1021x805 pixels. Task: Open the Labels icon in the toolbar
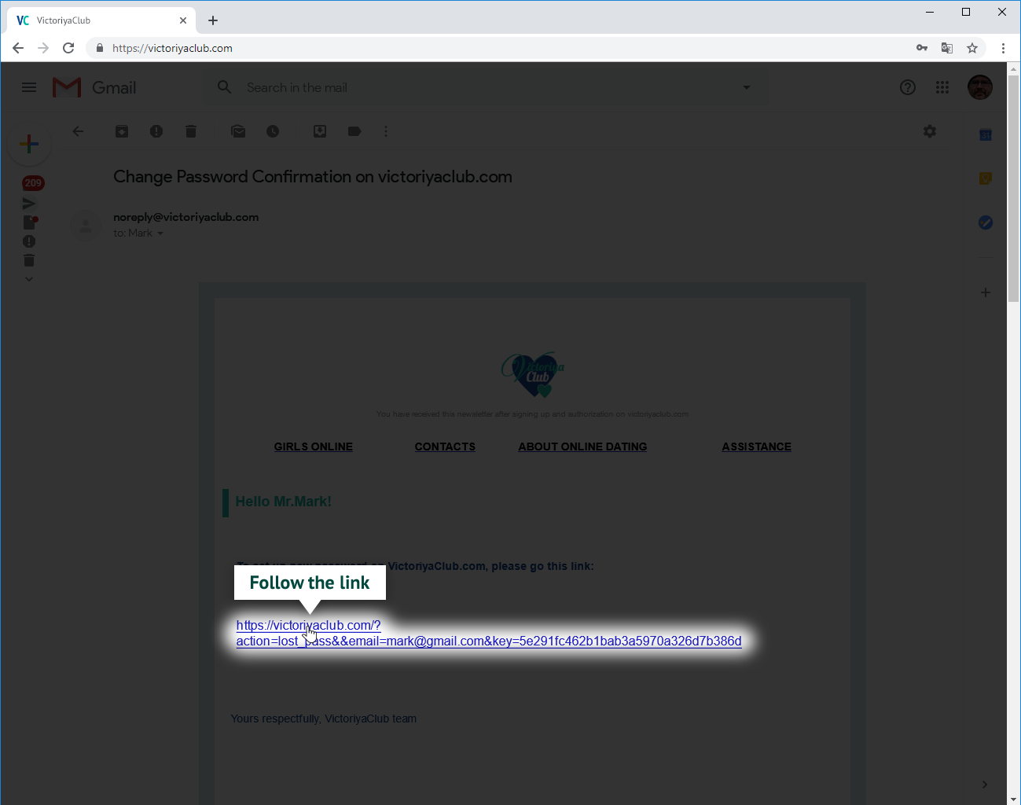354,131
